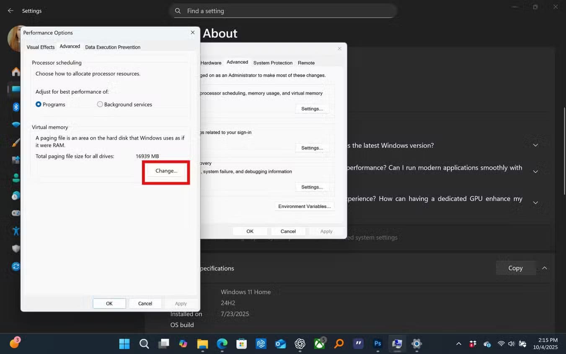Open Personalization paintbrush sidebar icon
566x354 pixels.
(16, 143)
